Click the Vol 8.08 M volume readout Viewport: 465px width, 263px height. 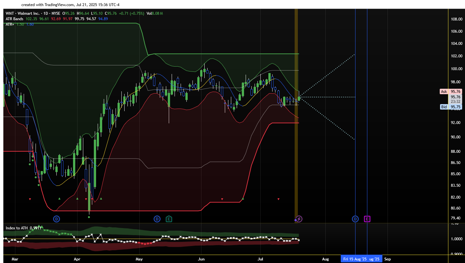[x=155, y=13]
